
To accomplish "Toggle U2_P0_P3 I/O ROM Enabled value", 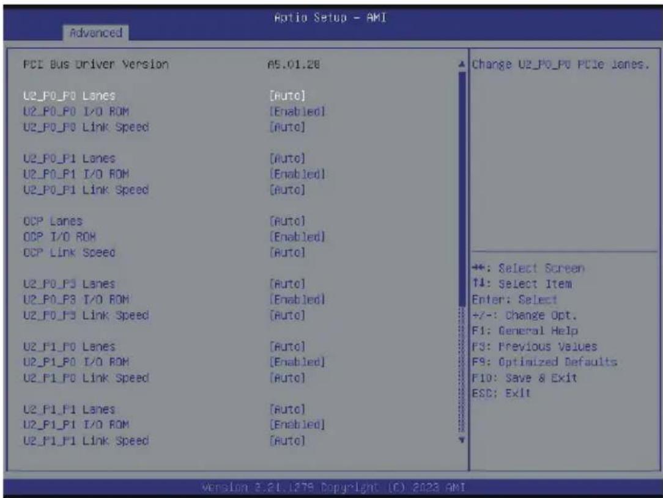I will (297, 299).
